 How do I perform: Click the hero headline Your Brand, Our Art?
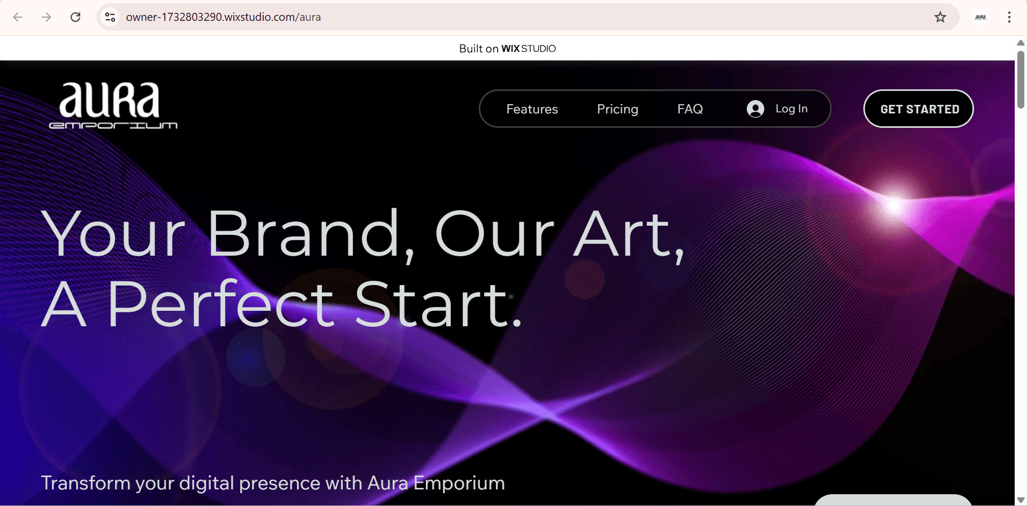click(x=364, y=233)
